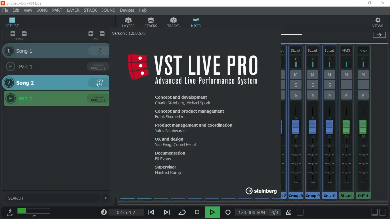Open the Devices menu
This screenshot has height=219, width=390.
pyautogui.click(x=127, y=10)
